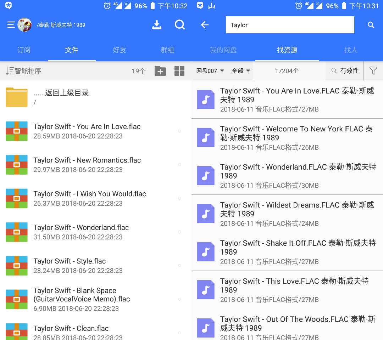Image resolution: width=383 pixels, height=340 pixels.
Task: Open the Wildest Dreams.FLAC search result title
Action: pyautogui.click(x=297, y=209)
